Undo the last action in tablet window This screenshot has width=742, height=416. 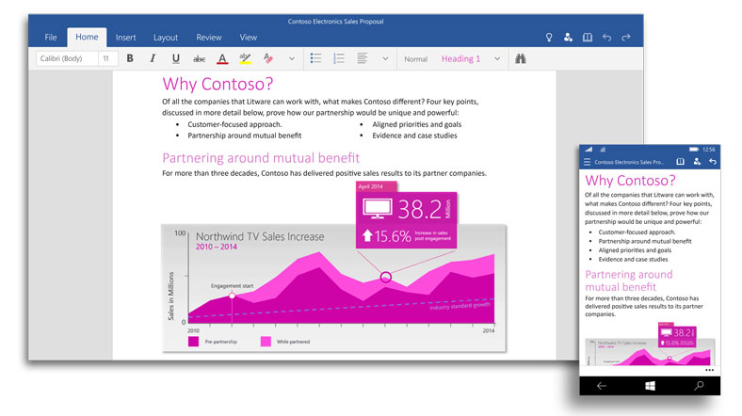click(606, 38)
